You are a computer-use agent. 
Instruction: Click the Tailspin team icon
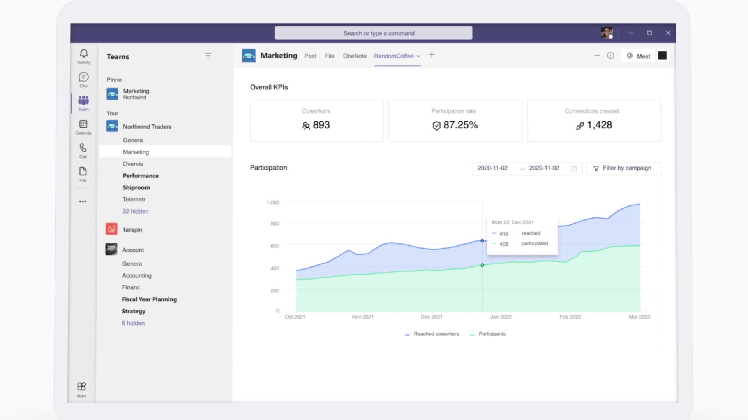pos(111,229)
